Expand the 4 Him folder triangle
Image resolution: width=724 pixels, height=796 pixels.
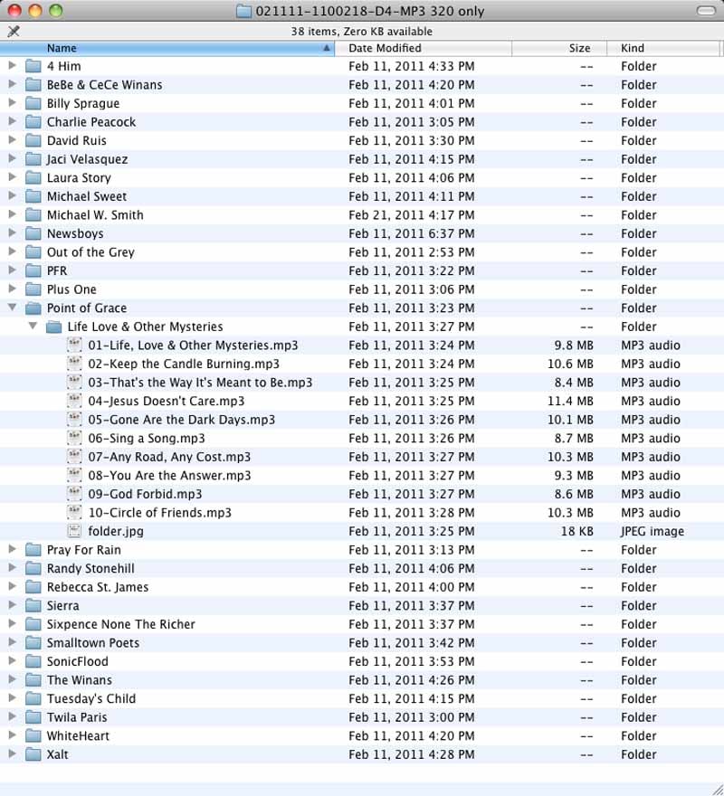click(x=12, y=66)
